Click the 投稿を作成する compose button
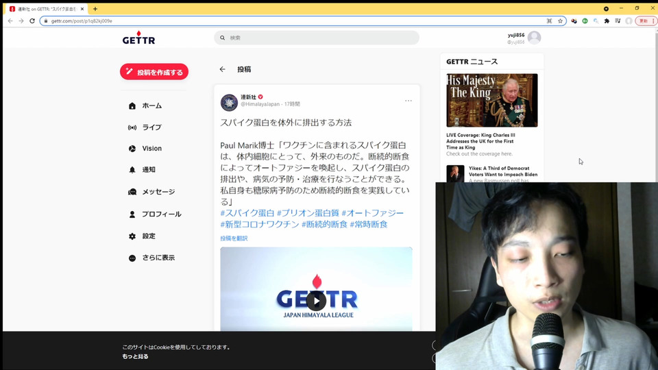 (x=154, y=72)
